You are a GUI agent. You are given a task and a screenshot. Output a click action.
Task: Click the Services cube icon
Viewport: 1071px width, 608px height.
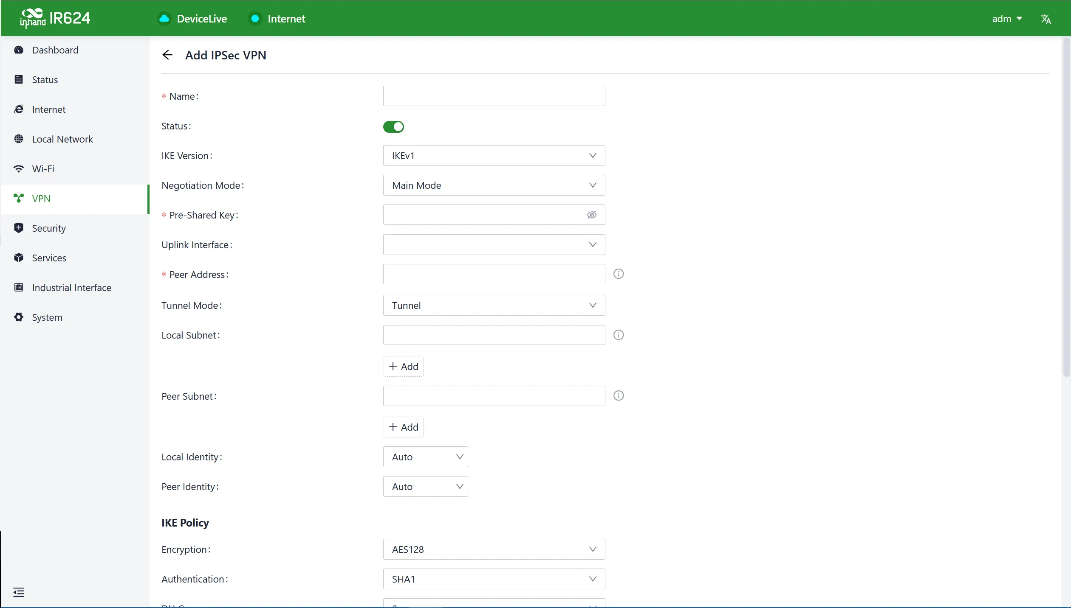pos(19,258)
